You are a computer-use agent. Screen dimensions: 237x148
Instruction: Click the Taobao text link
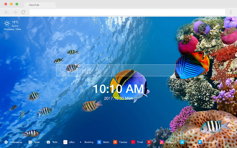123,142
